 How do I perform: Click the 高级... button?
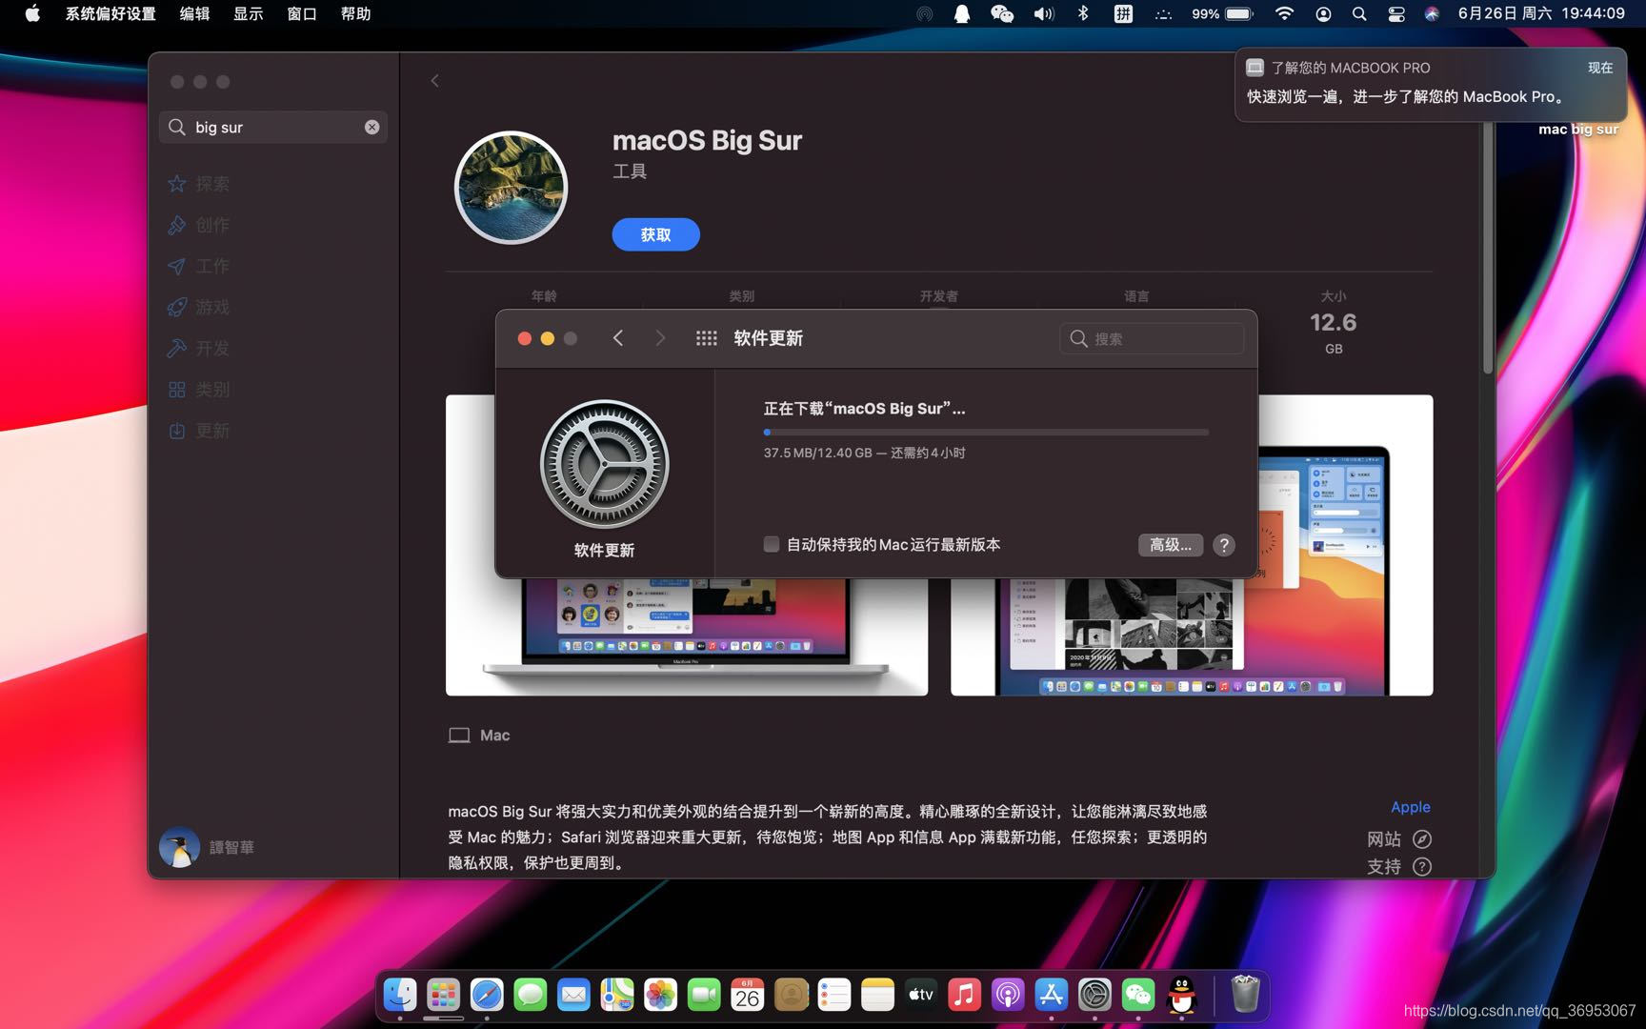coord(1171,545)
